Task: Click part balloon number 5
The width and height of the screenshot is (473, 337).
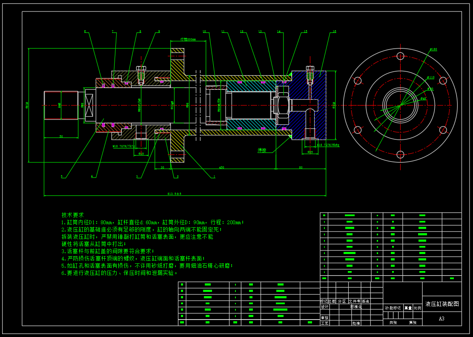Action: [x=62, y=177]
